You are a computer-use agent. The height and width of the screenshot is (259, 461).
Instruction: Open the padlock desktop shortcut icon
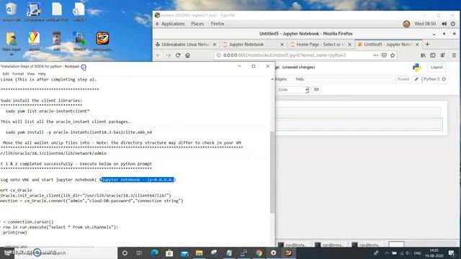click(x=79, y=39)
